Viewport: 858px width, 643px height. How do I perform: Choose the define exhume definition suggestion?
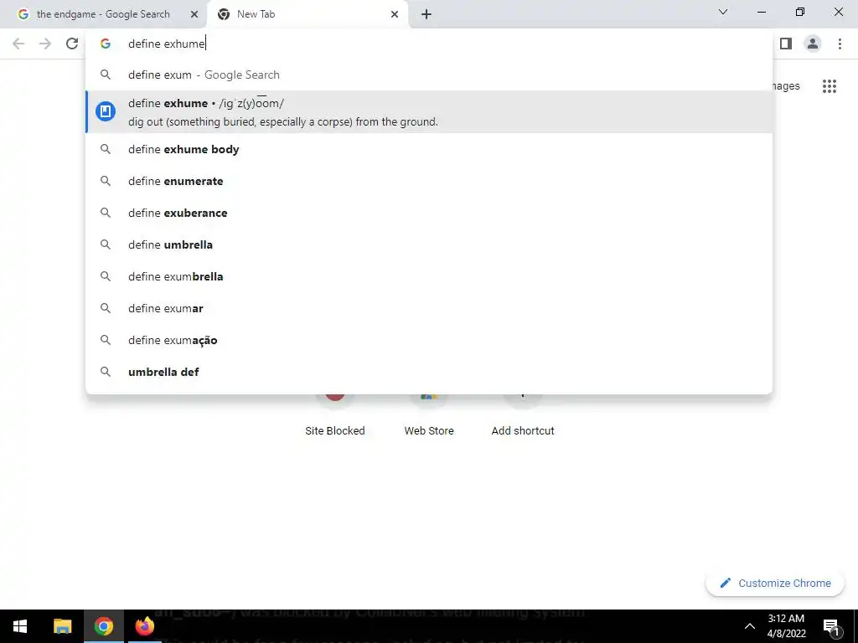click(429, 111)
